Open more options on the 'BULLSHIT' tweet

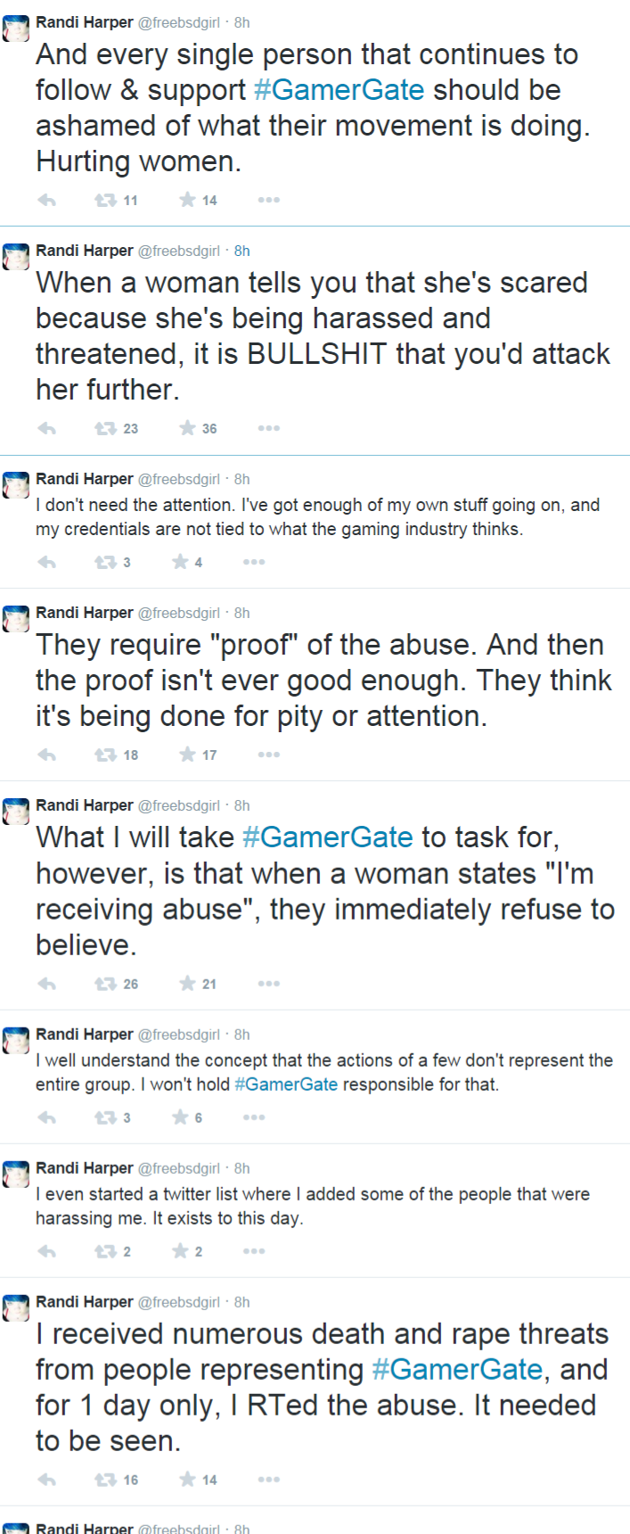pyautogui.click(x=268, y=428)
